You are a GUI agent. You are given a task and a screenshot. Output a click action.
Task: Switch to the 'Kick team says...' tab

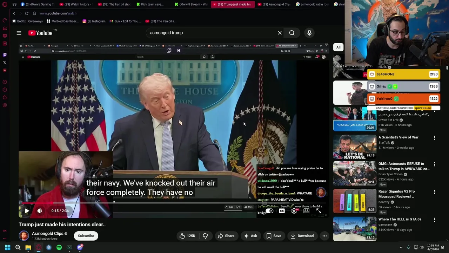click(153, 4)
